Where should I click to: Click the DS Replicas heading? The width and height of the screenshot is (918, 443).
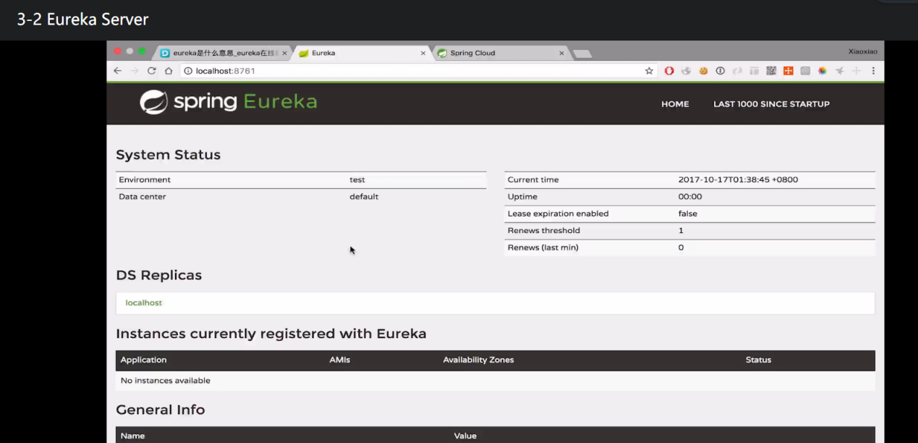[158, 275]
